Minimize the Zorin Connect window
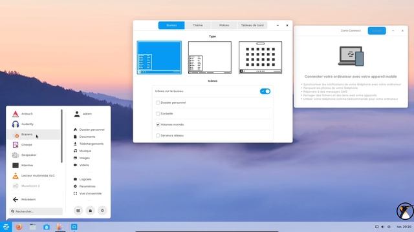Screen dimensions: 414x232 [393, 31]
